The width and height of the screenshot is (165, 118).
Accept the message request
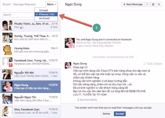pyautogui.click(x=120, y=114)
